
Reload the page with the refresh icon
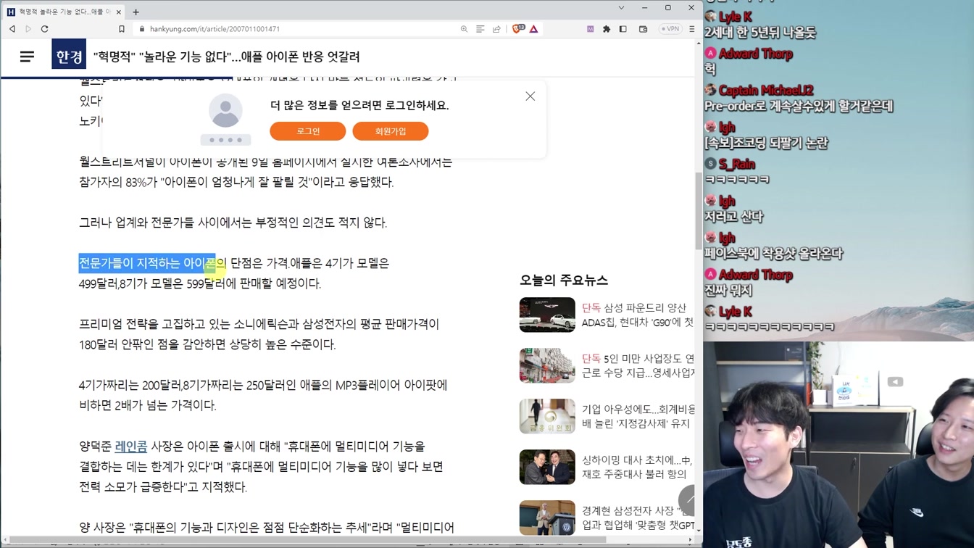tap(44, 29)
